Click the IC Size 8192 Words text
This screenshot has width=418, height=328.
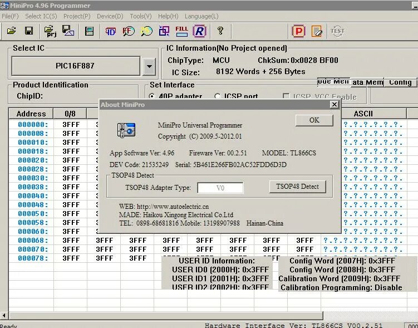(x=260, y=72)
